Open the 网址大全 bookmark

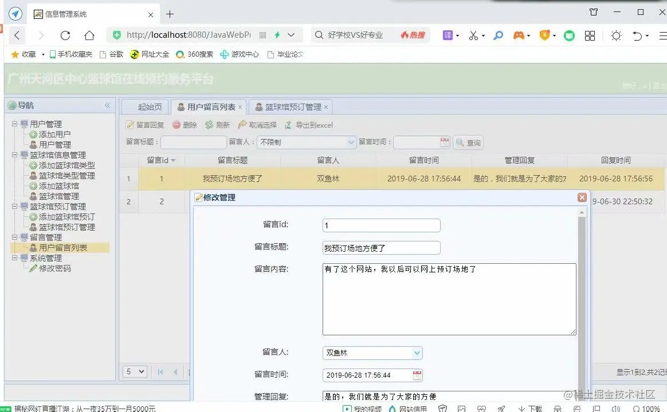(150, 54)
